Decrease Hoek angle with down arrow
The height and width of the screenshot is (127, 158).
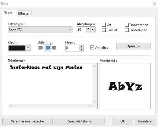[81, 49]
